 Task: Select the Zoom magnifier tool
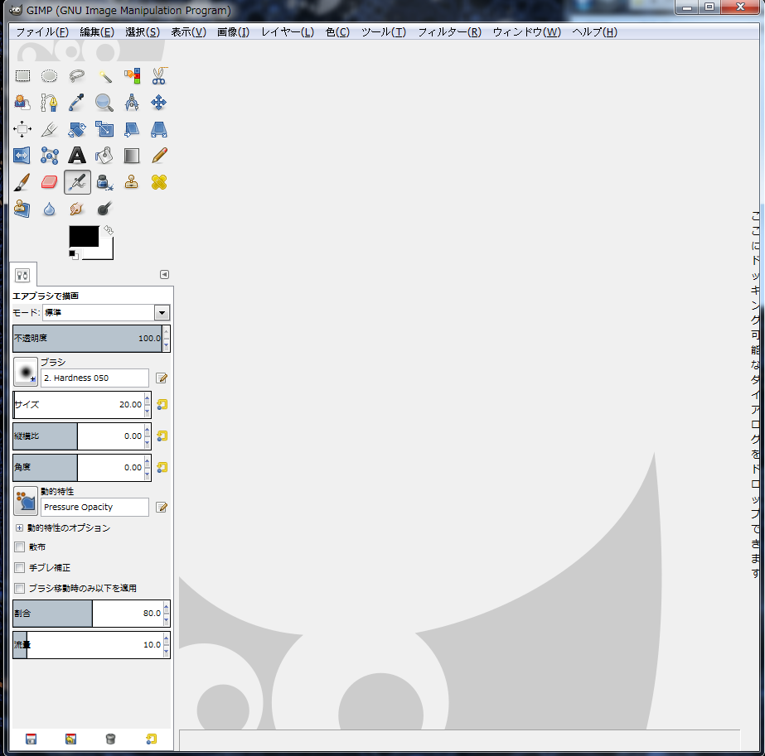click(104, 103)
